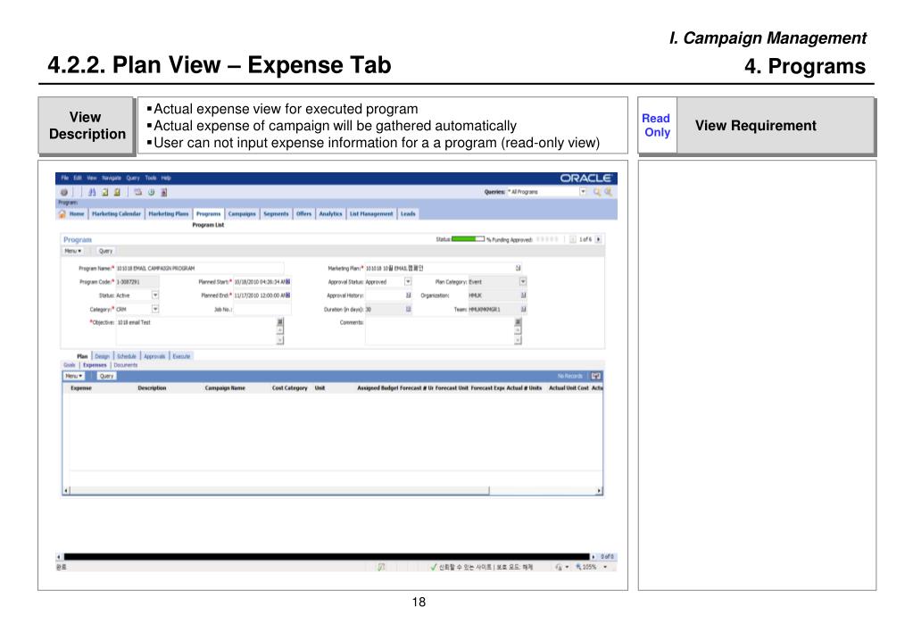The width and height of the screenshot is (913, 632).
Task: Switch to the Approvals view tab
Action: tap(154, 356)
